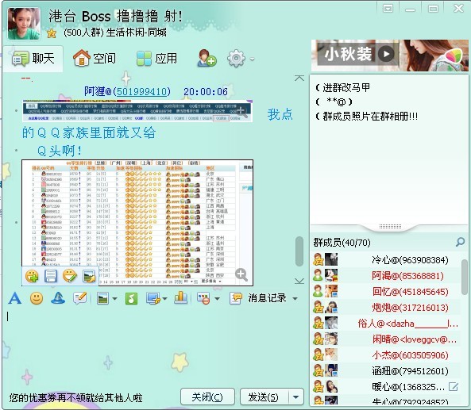471x410 pixels.
Task: Click the emoticon edit icon on image popup
Action: tap(70, 276)
